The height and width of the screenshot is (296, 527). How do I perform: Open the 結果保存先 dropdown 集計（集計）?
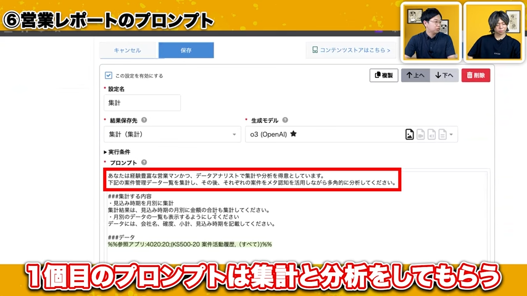click(x=172, y=134)
